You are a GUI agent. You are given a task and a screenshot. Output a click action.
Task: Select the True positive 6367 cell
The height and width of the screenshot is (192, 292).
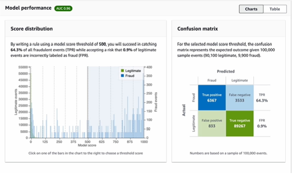[212, 97]
